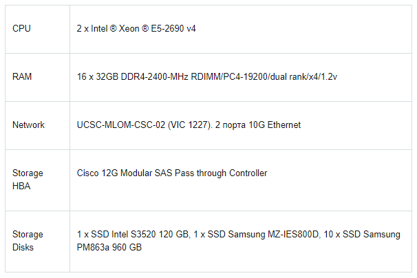
Task: Click the RAM row label
Action: point(22,76)
